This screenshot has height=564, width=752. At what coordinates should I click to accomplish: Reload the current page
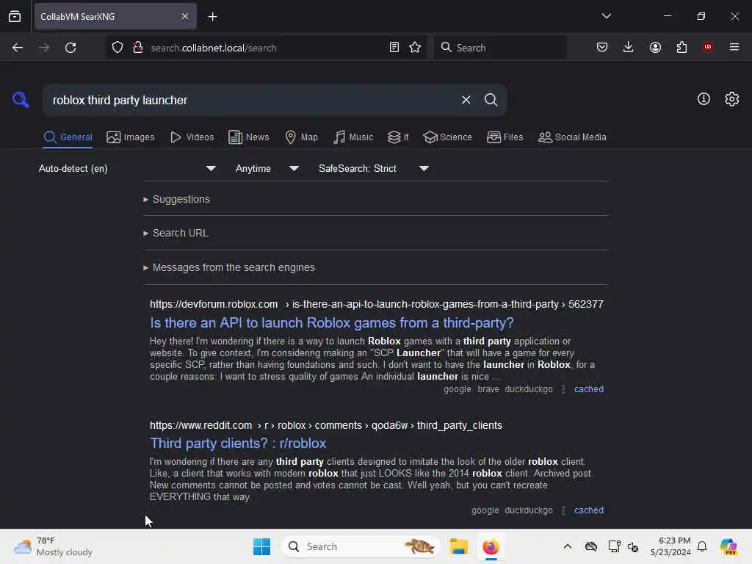[70, 48]
